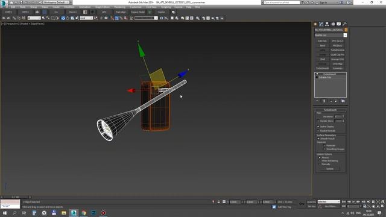Switch to the Display command panel

[x=339, y=24]
